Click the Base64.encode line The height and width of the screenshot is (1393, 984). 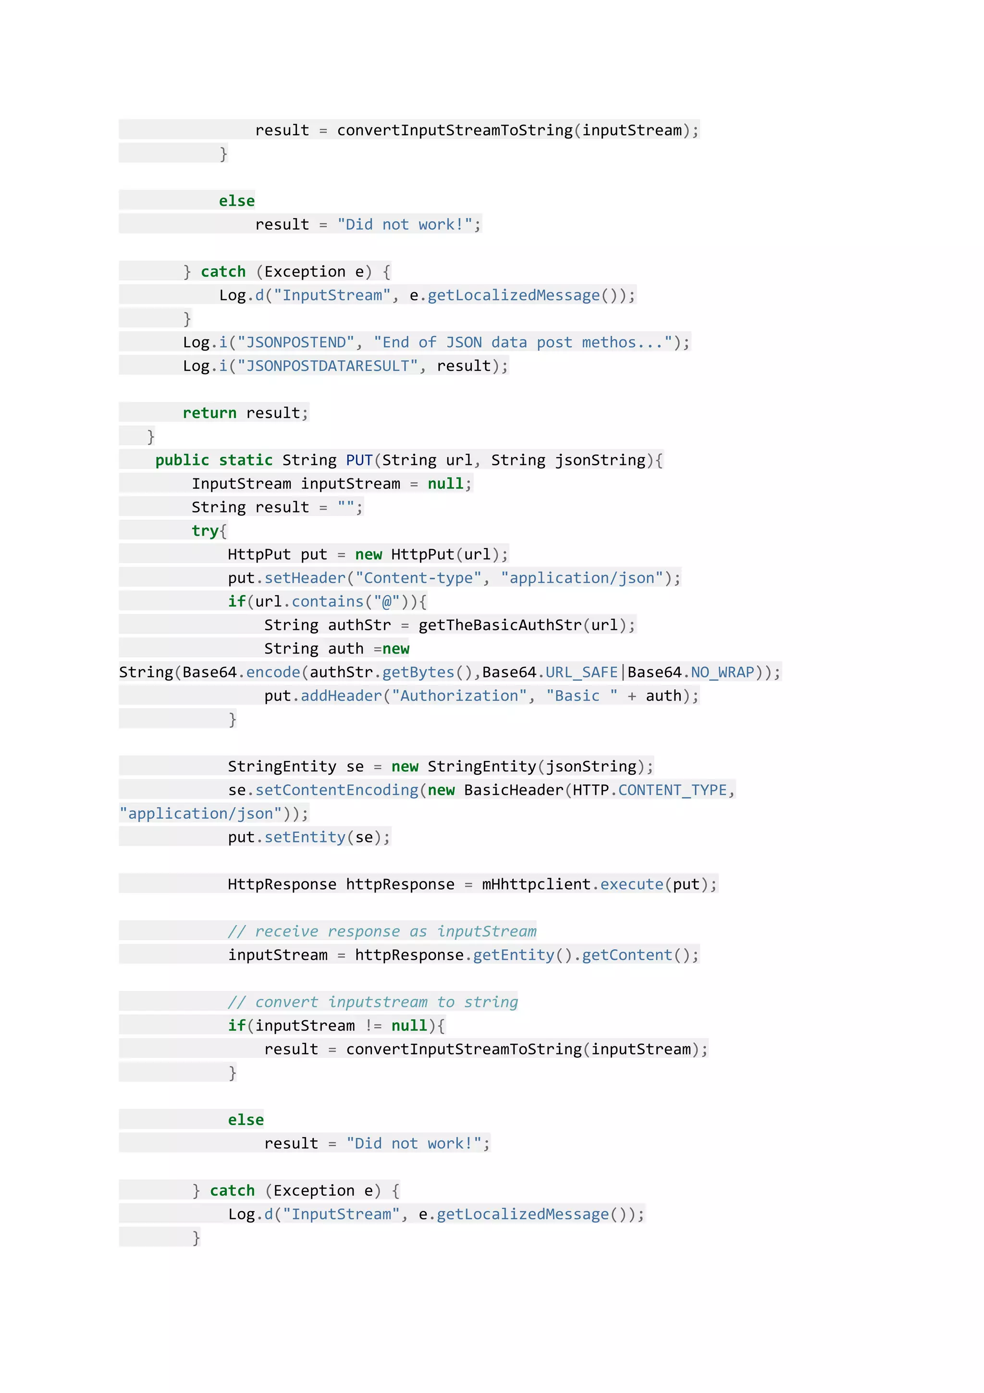point(450,672)
